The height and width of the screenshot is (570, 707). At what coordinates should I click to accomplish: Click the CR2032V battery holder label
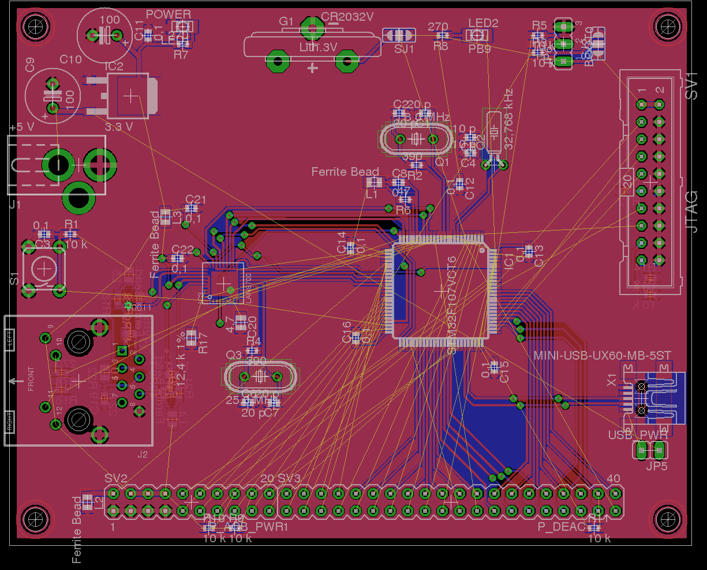347,17
